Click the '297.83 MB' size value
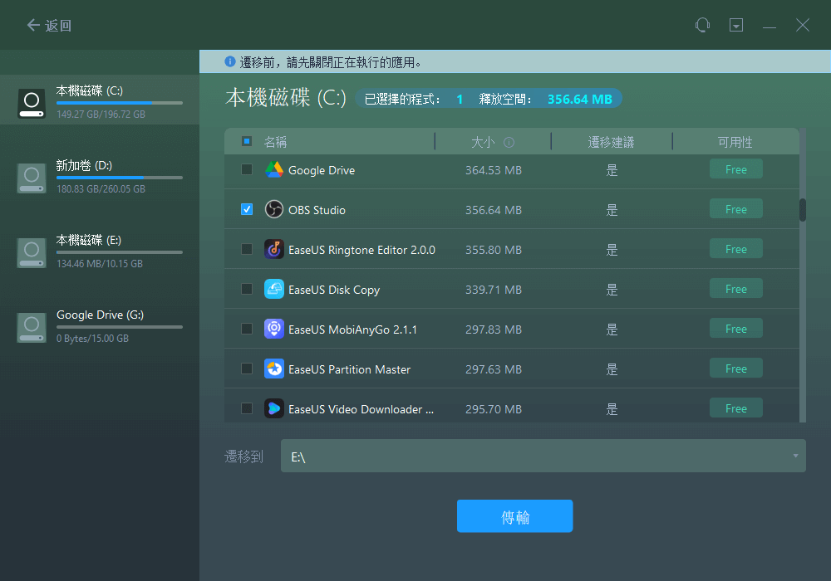The height and width of the screenshot is (581, 831). pyautogui.click(x=494, y=330)
